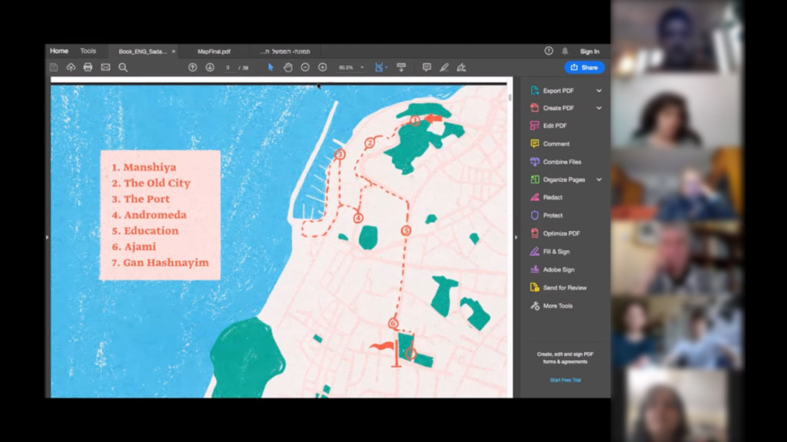Image resolution: width=787 pixels, height=442 pixels.
Task: Click the scrolling mode toolbar icon
Action: 401,68
